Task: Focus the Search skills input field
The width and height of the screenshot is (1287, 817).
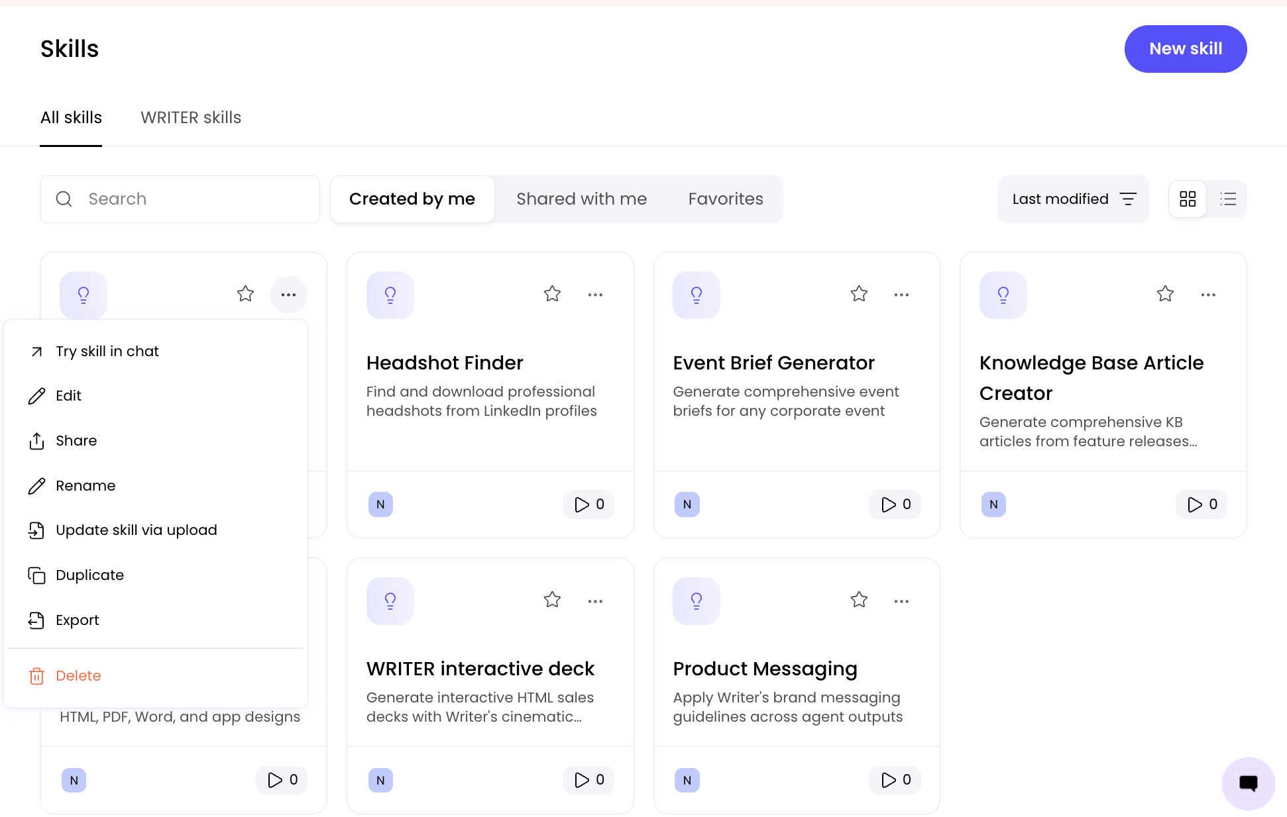Action: coord(180,199)
